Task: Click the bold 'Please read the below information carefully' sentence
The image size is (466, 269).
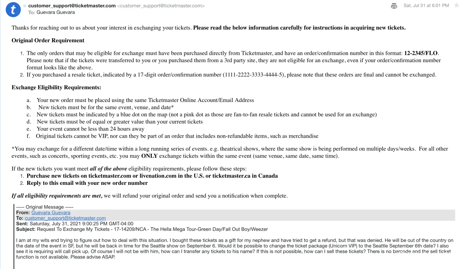Action: point(299,28)
